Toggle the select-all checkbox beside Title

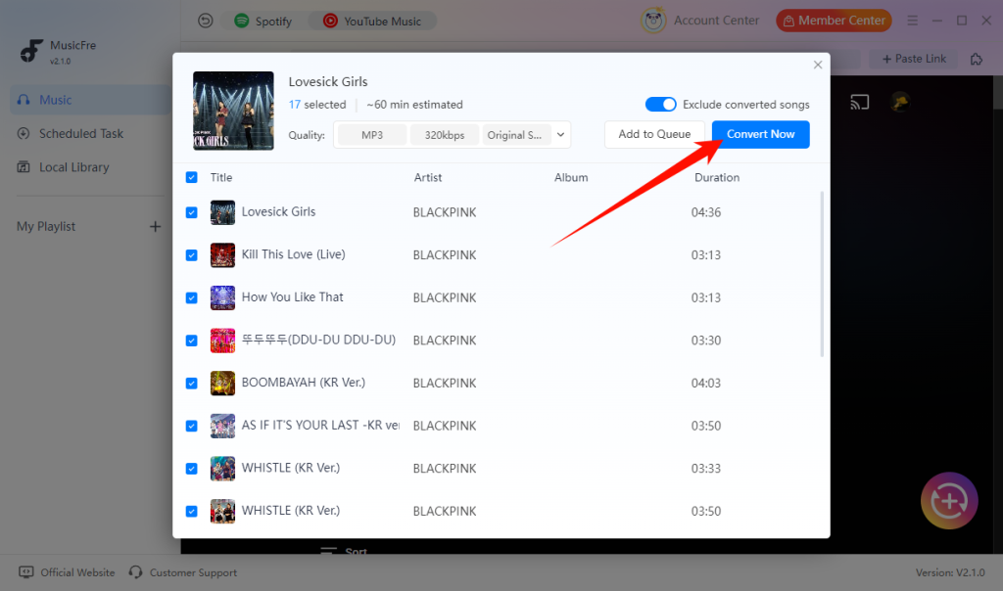pyautogui.click(x=191, y=177)
